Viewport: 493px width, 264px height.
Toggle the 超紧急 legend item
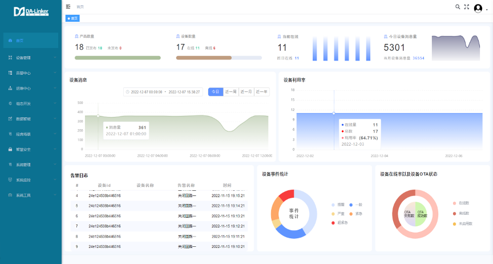[338, 222]
